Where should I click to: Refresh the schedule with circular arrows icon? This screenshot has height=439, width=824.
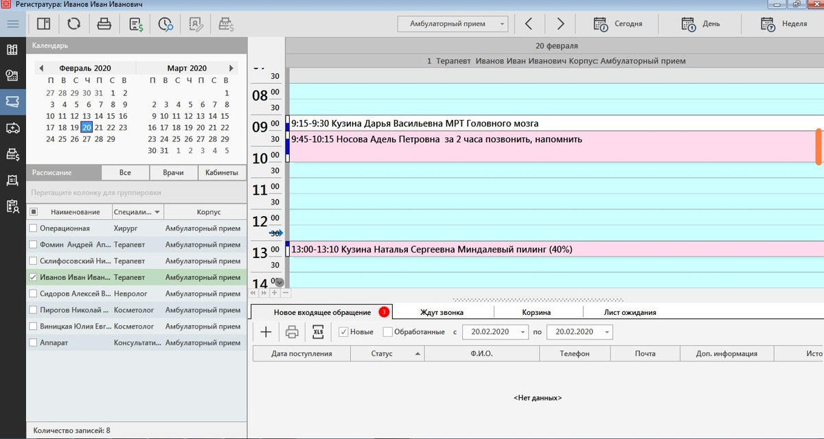point(73,24)
